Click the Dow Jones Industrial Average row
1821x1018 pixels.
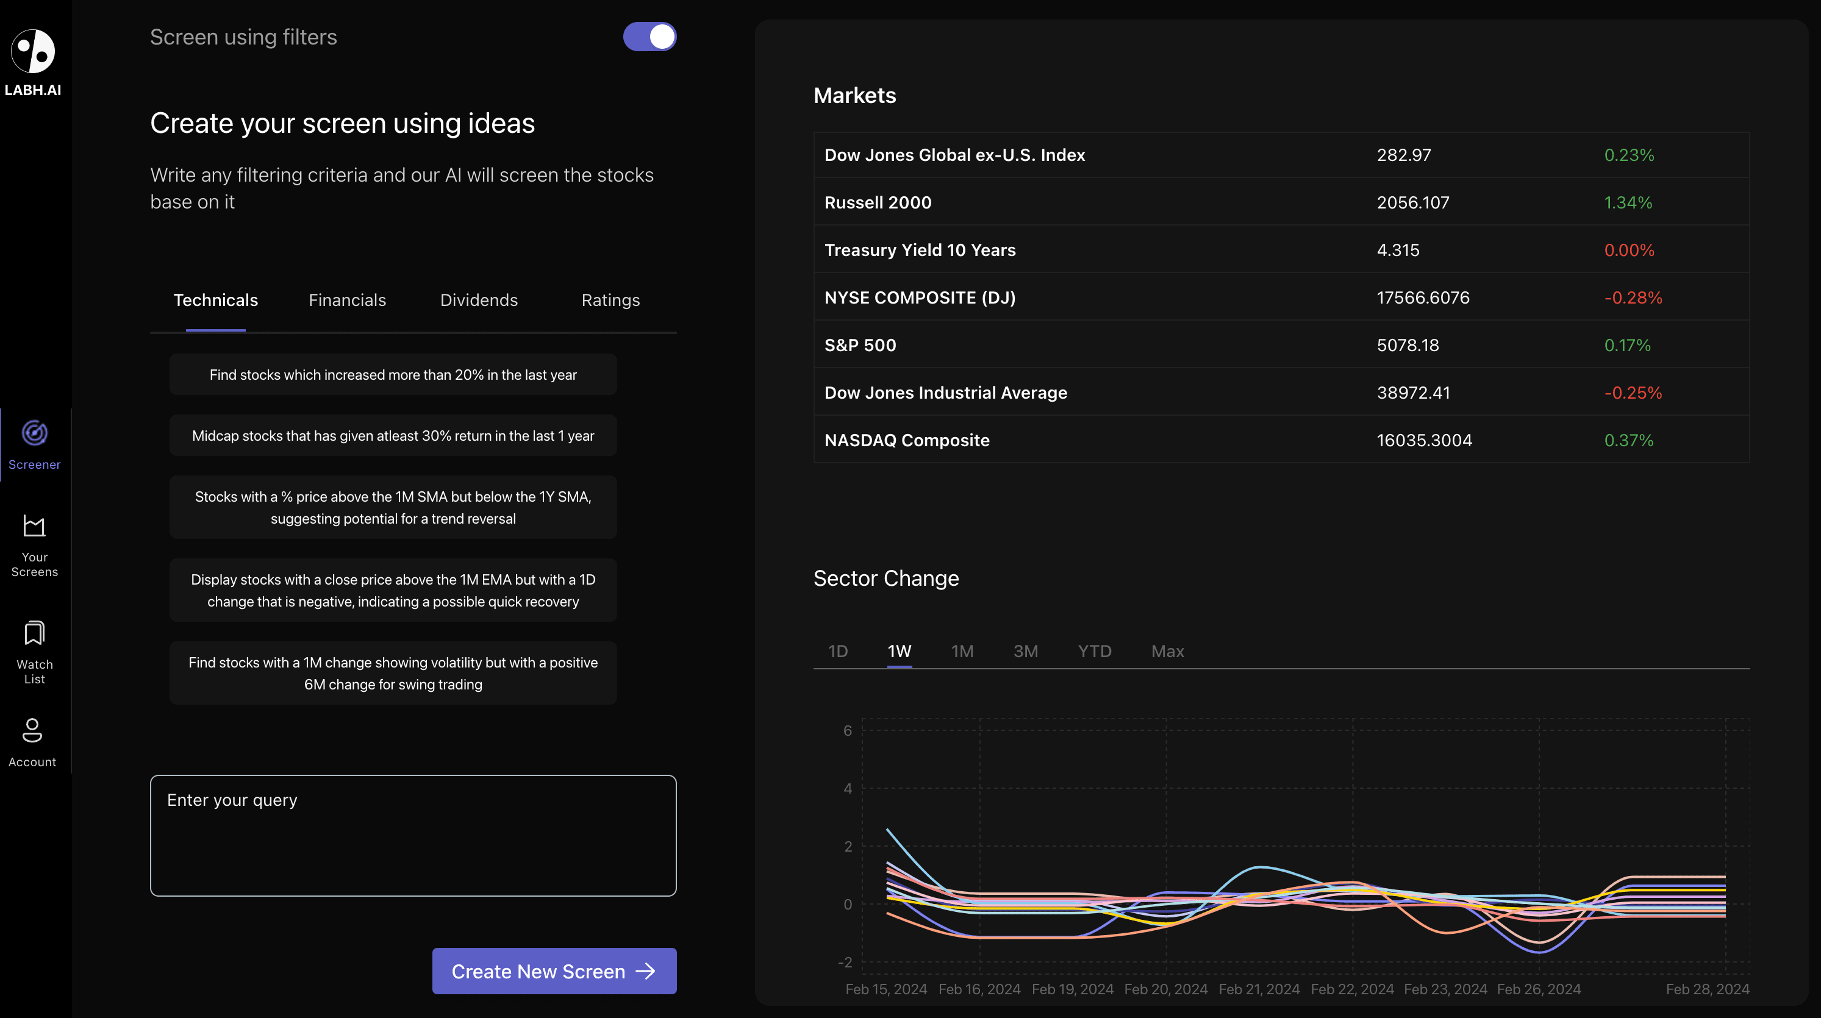click(1281, 393)
